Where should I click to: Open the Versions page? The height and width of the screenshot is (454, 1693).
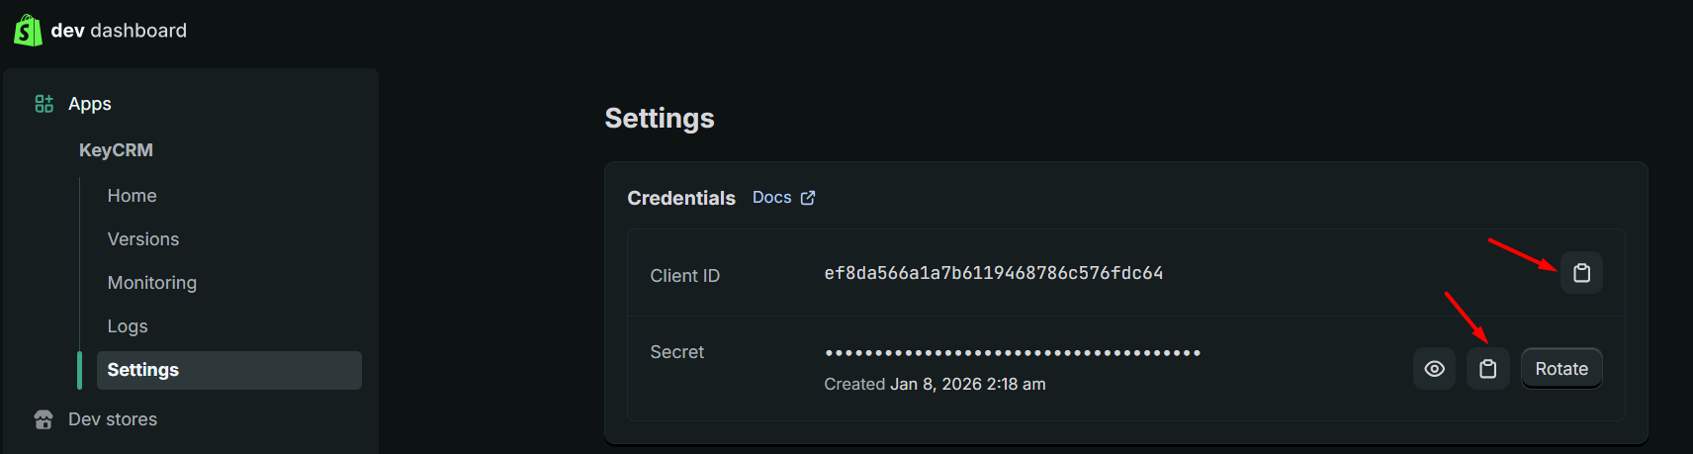(143, 239)
